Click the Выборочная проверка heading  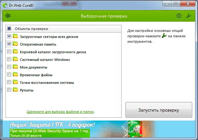click(104, 16)
